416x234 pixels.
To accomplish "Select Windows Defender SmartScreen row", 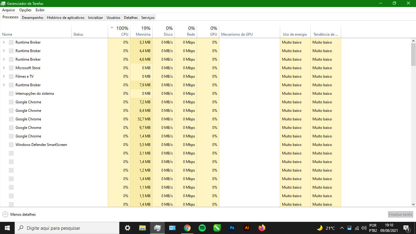I will [171, 145].
